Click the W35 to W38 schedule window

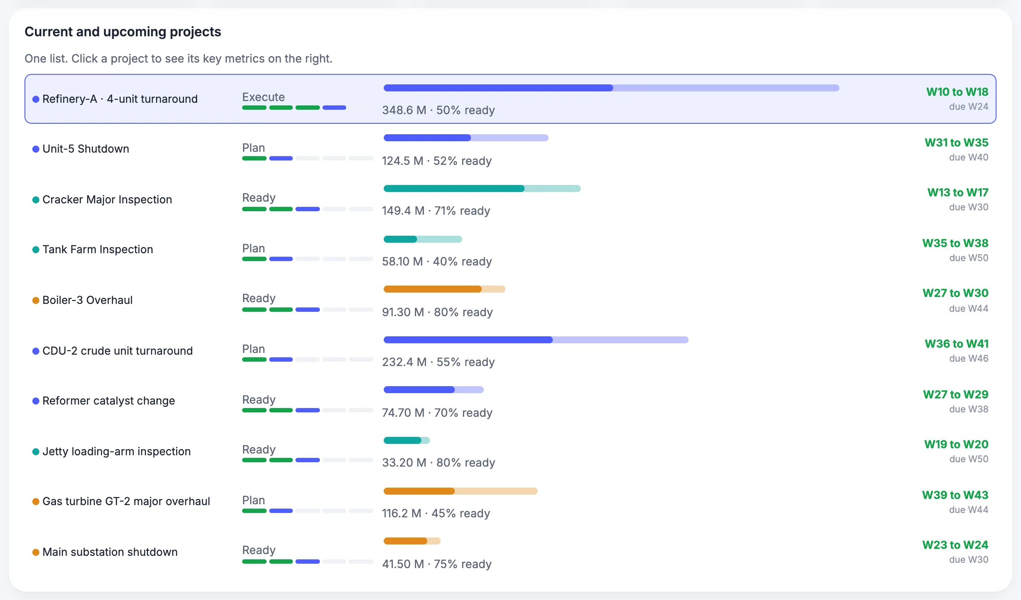pyautogui.click(x=955, y=243)
